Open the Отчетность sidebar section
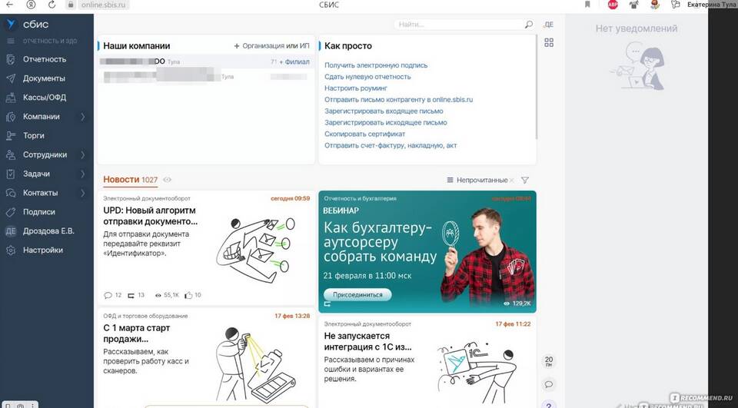Screen dimensions: 738x408 click(45, 59)
